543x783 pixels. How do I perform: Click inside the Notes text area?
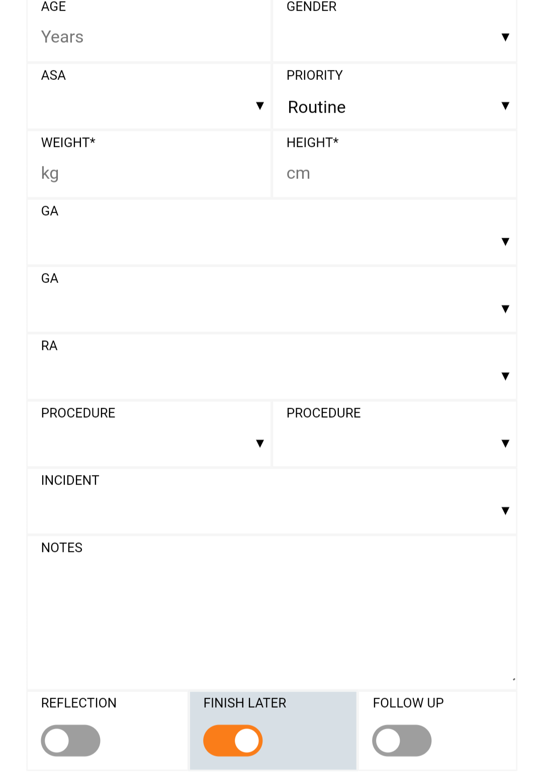[272, 620]
